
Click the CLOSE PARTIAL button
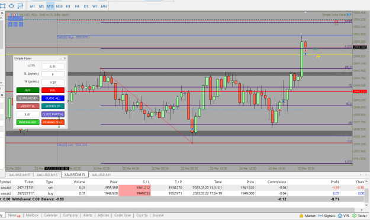click(53, 114)
